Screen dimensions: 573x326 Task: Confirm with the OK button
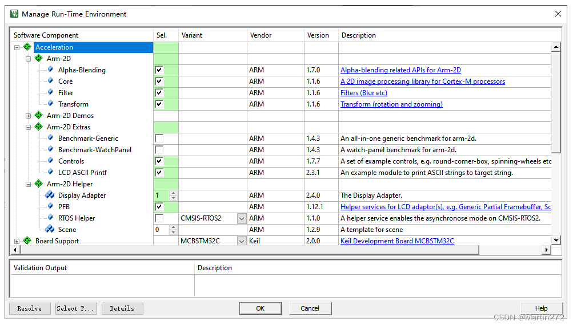coord(261,308)
